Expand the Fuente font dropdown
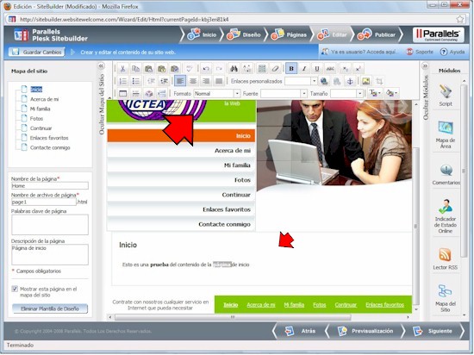This screenshot has width=474, height=355. [x=284, y=94]
